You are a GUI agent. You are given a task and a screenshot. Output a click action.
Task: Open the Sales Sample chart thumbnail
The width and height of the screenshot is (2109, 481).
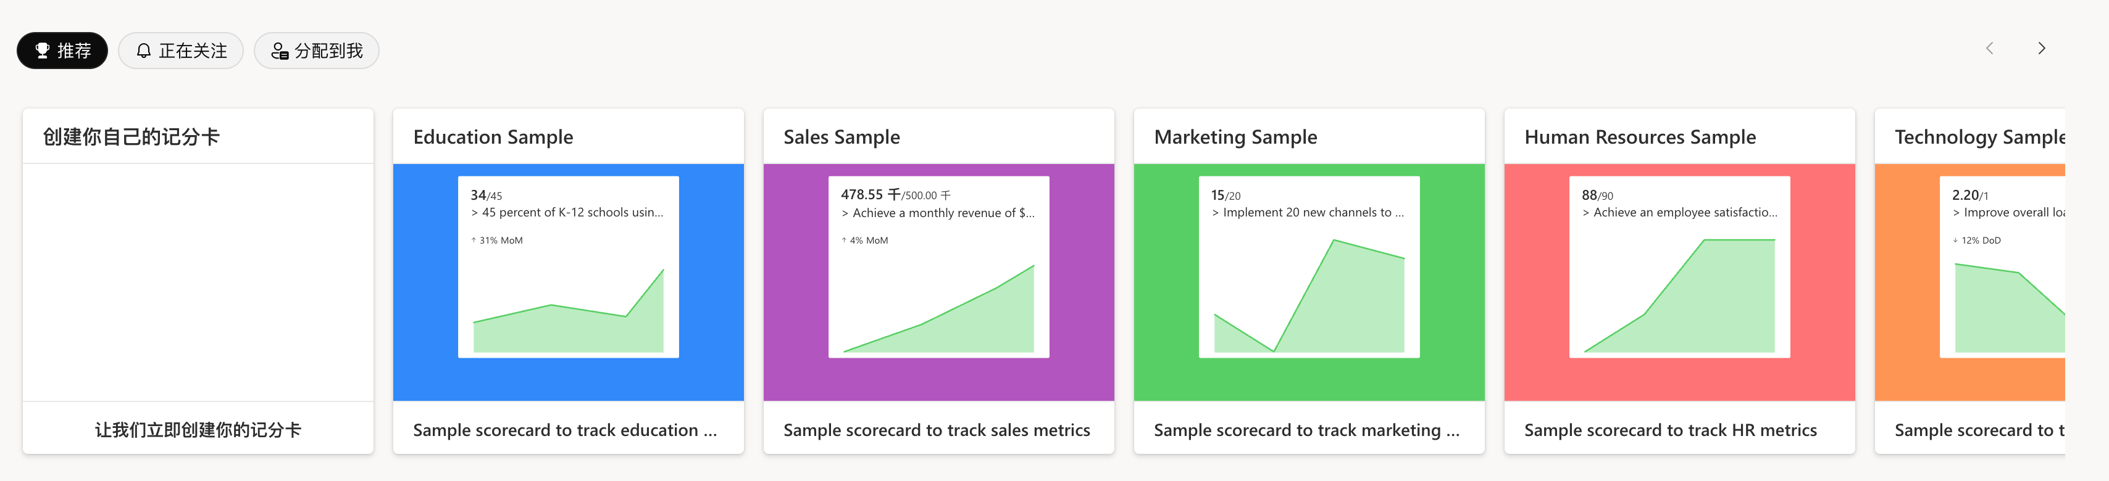pos(938,268)
